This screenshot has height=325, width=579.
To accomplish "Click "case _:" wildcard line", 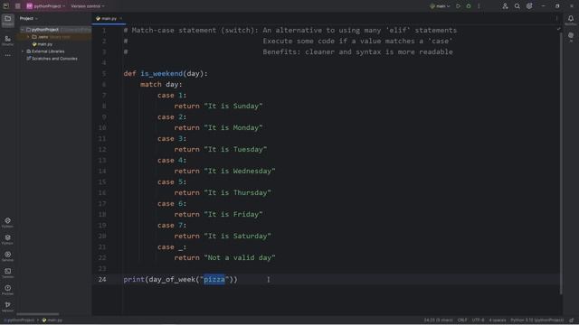I will (172, 246).
